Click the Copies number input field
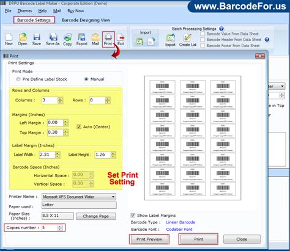The image size is (290, 251). (x=50, y=228)
